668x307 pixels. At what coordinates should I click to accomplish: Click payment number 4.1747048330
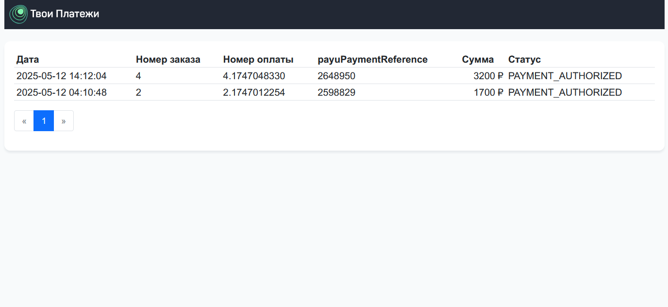click(254, 76)
